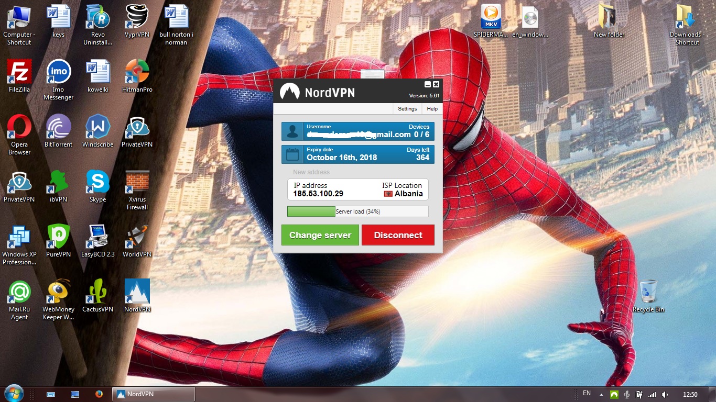Select the Windscribe desktop icon
Viewport: 716px width, 402px height.
(x=98, y=131)
